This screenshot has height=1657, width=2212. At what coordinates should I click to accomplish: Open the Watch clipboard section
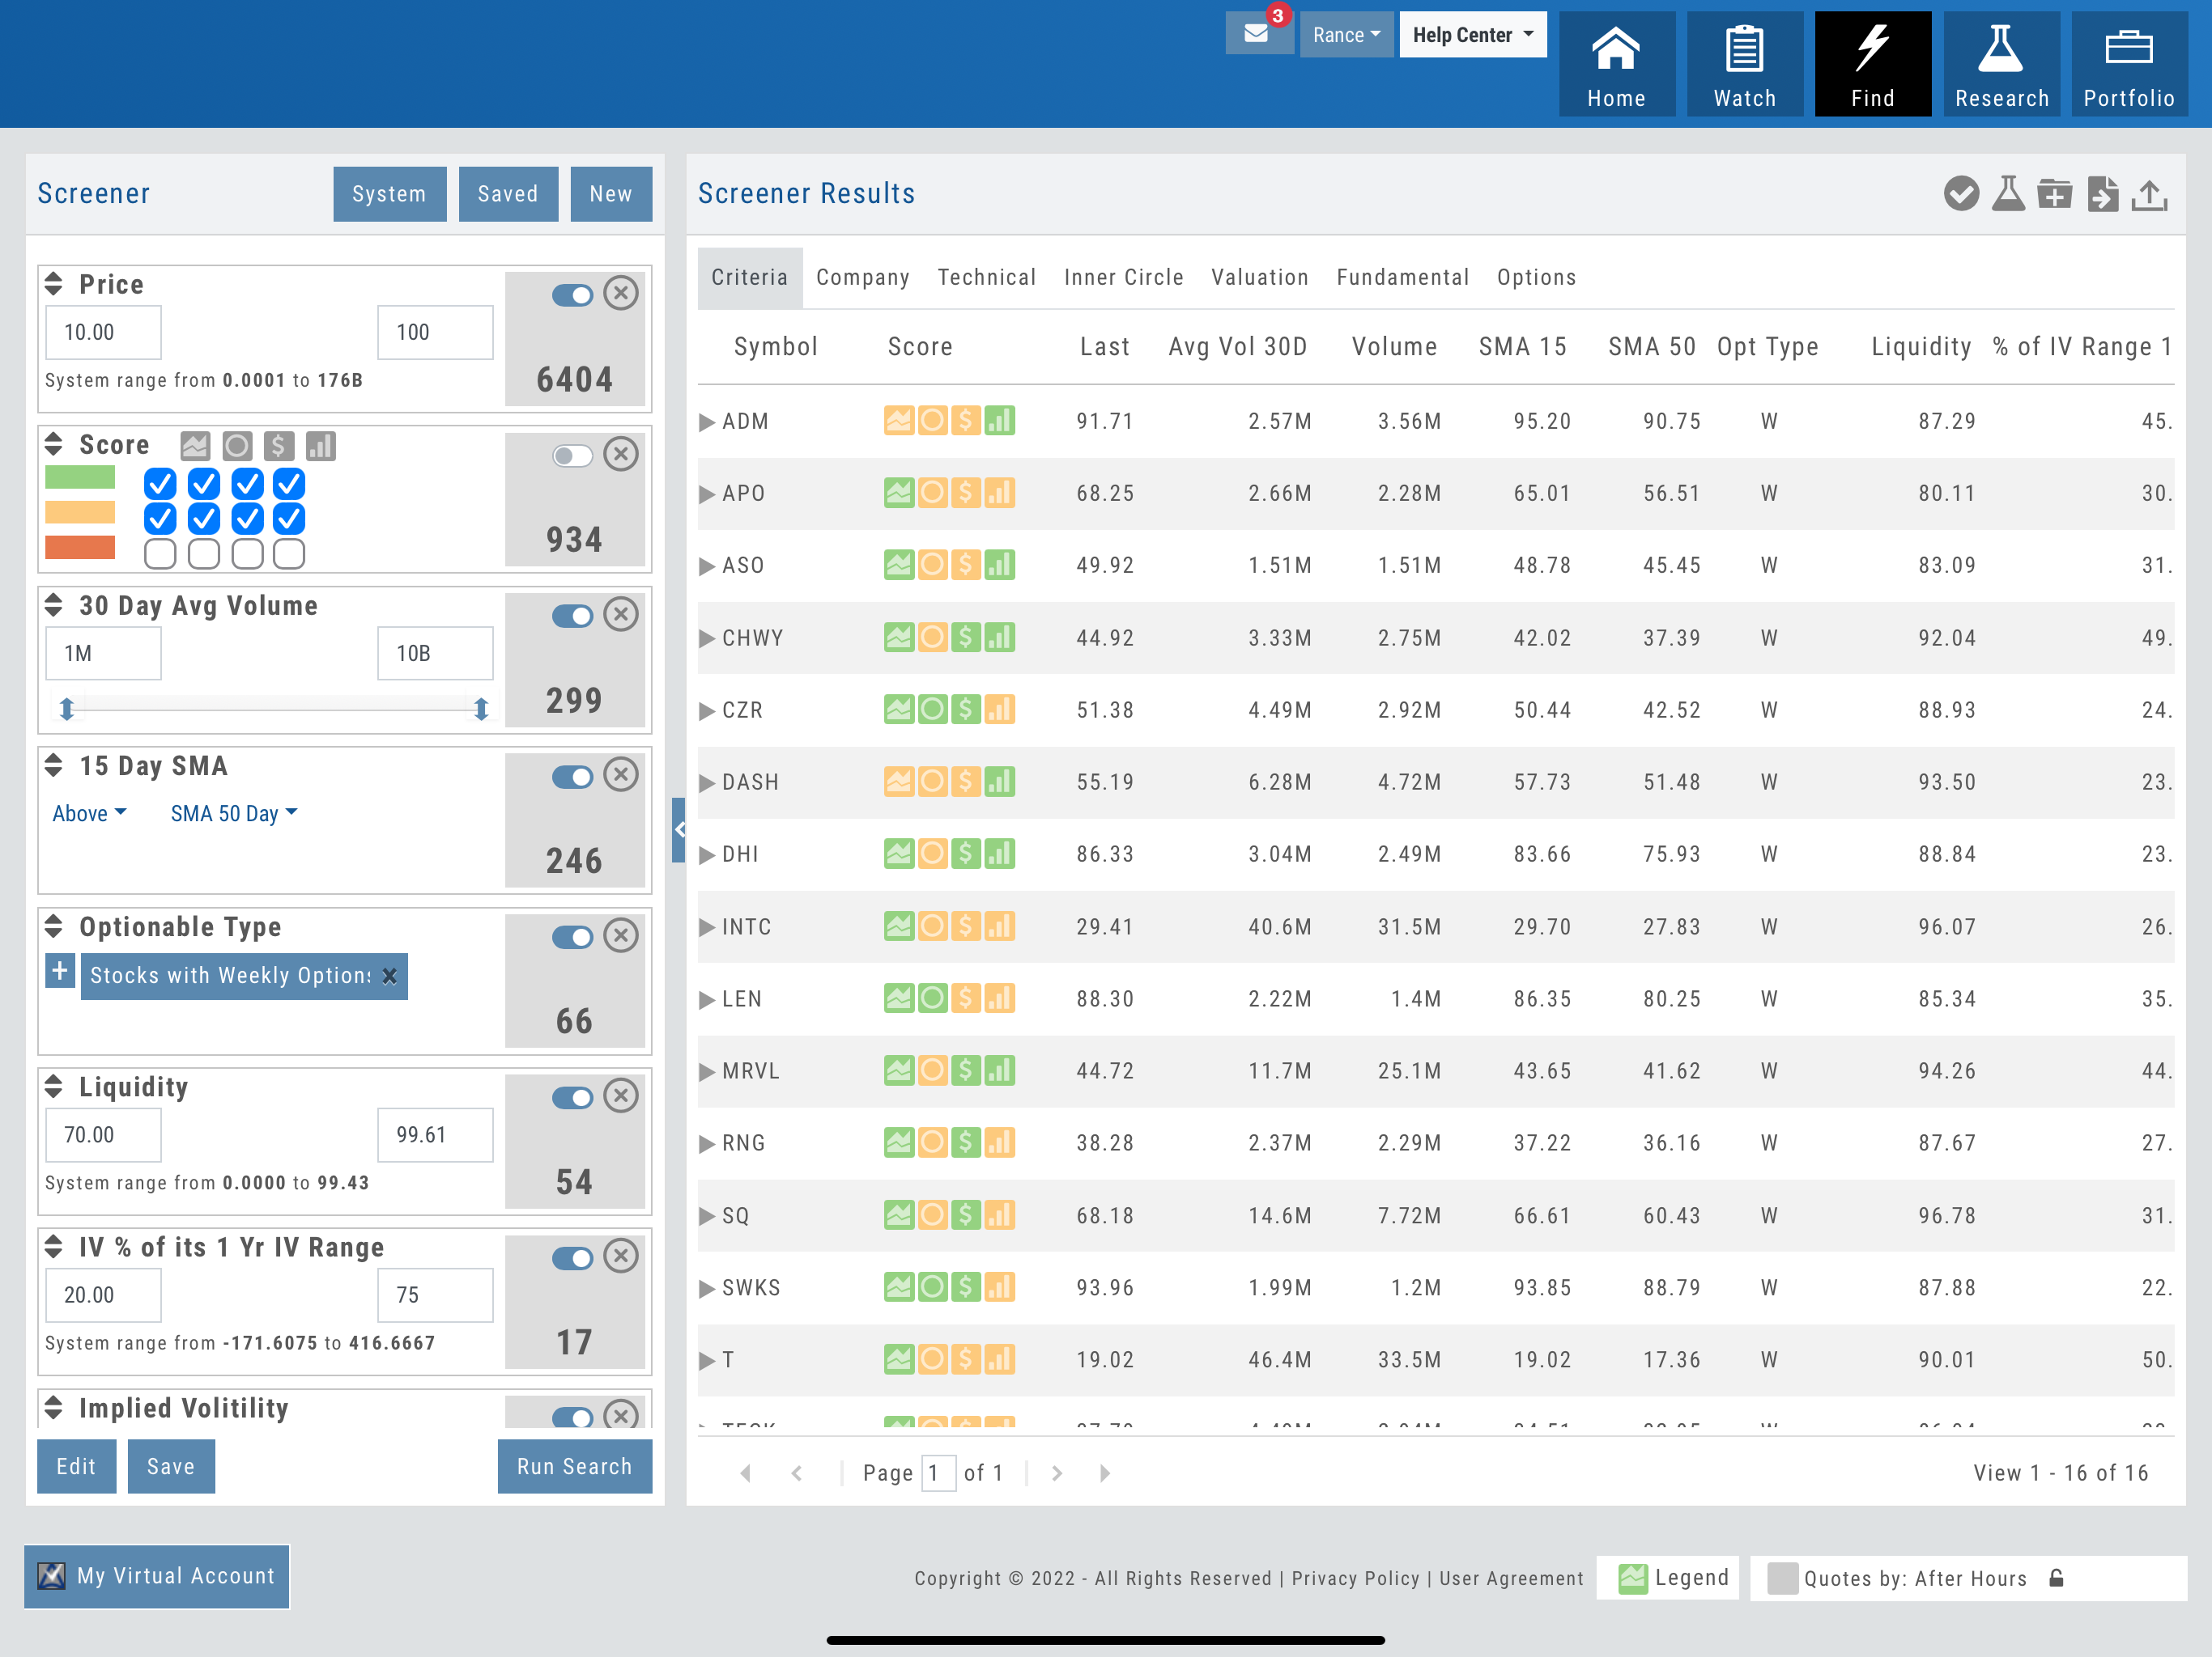(x=1744, y=64)
